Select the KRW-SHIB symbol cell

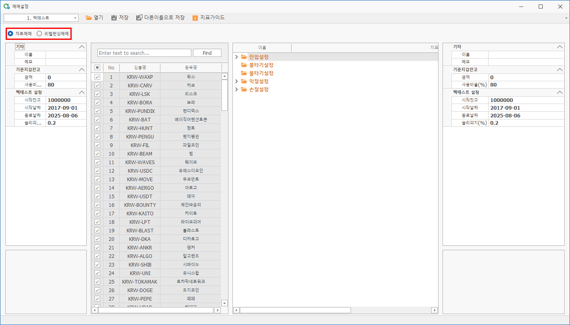(140, 264)
